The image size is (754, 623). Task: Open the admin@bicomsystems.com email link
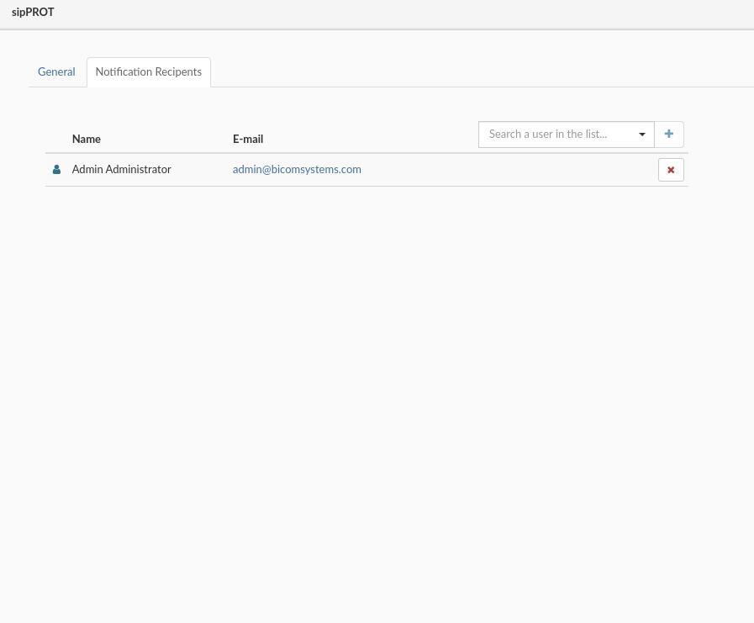tap(297, 170)
